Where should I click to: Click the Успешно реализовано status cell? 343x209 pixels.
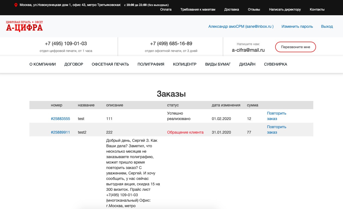(x=179, y=116)
